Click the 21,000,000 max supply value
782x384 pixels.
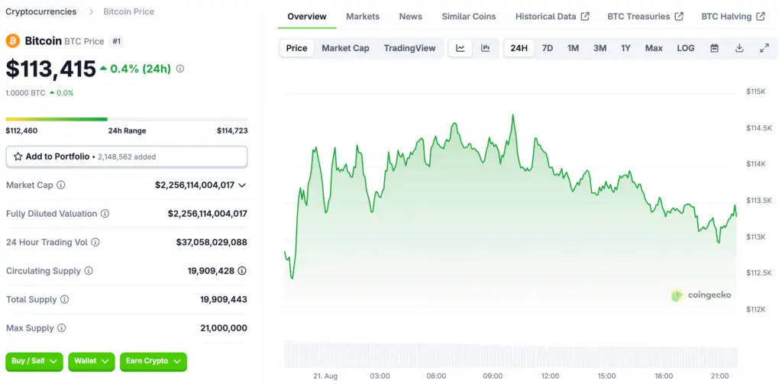224,328
